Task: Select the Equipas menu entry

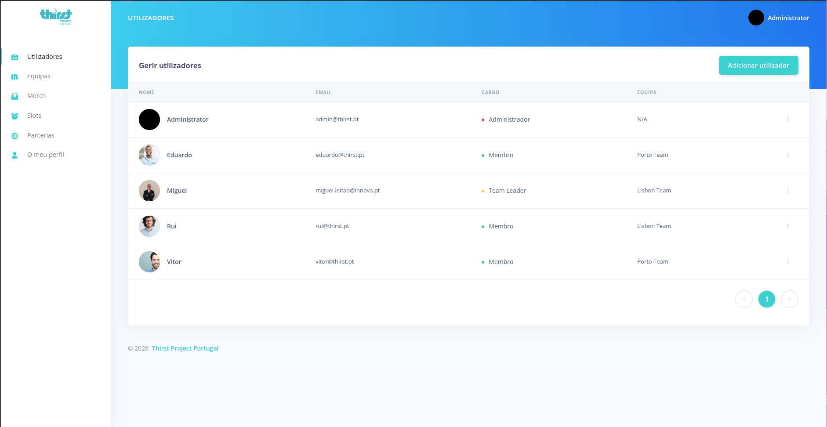Action: (x=39, y=76)
